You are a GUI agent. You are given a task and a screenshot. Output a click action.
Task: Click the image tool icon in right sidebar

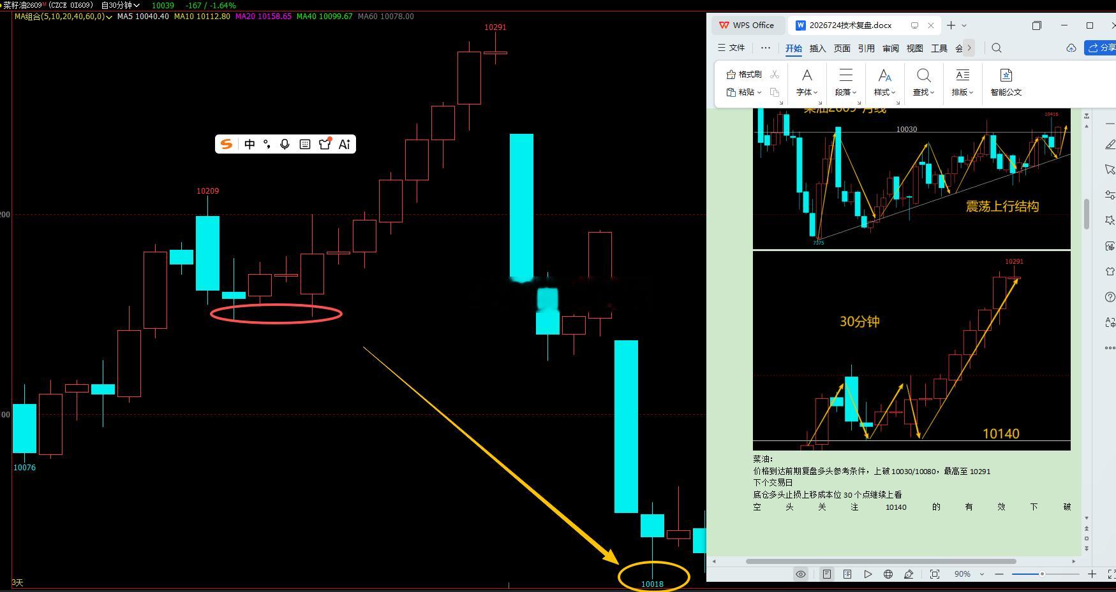pyautogui.click(x=1110, y=246)
